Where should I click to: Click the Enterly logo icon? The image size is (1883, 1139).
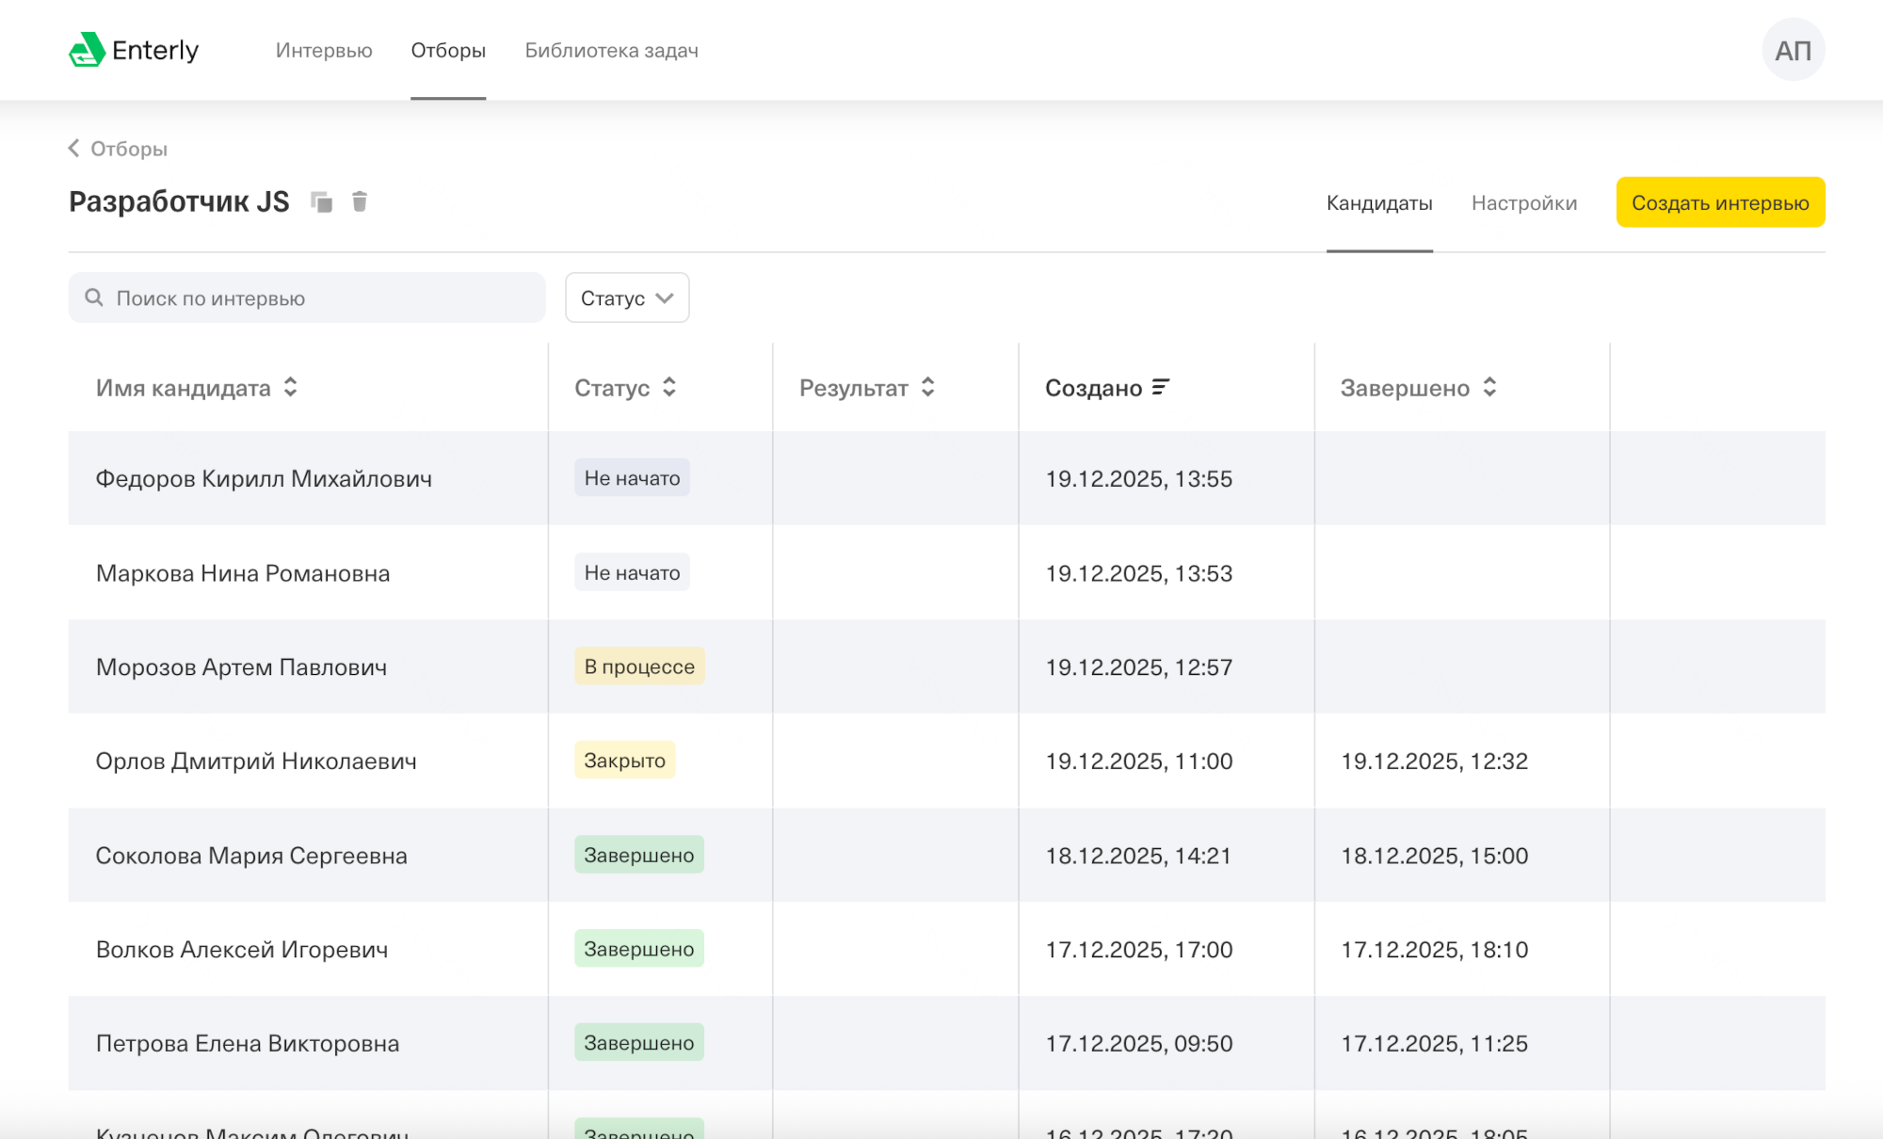[x=87, y=50]
